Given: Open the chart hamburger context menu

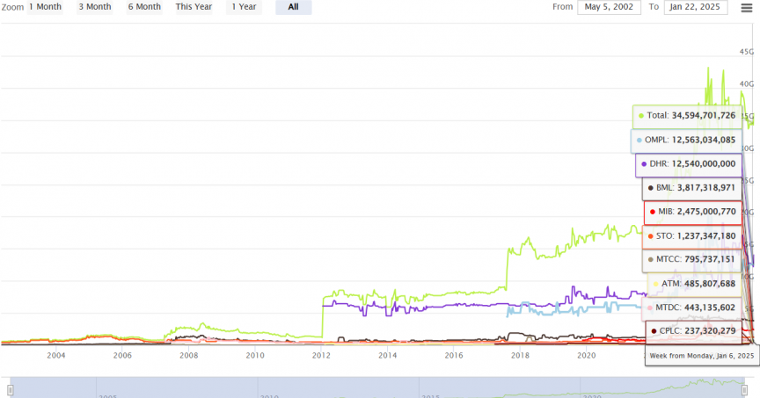Looking at the screenshot, I should (747, 7).
